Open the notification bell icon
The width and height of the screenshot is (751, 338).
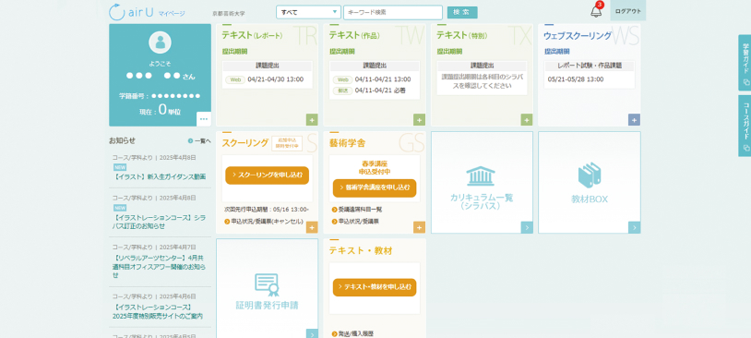tap(596, 12)
